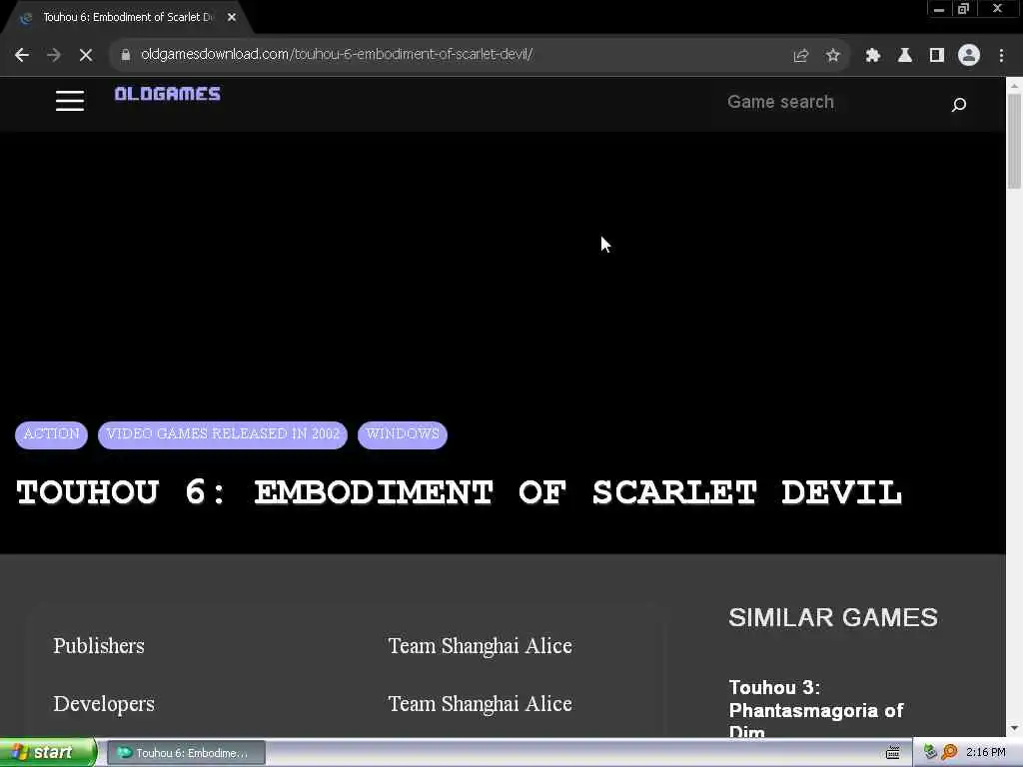The height and width of the screenshot is (767, 1023).
Task: Open the extensions puzzle icon
Action: pyautogui.click(x=873, y=56)
